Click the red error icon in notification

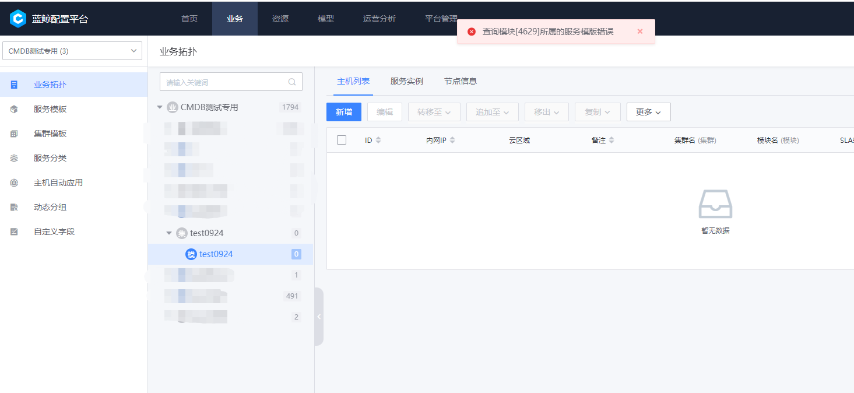pyautogui.click(x=472, y=31)
